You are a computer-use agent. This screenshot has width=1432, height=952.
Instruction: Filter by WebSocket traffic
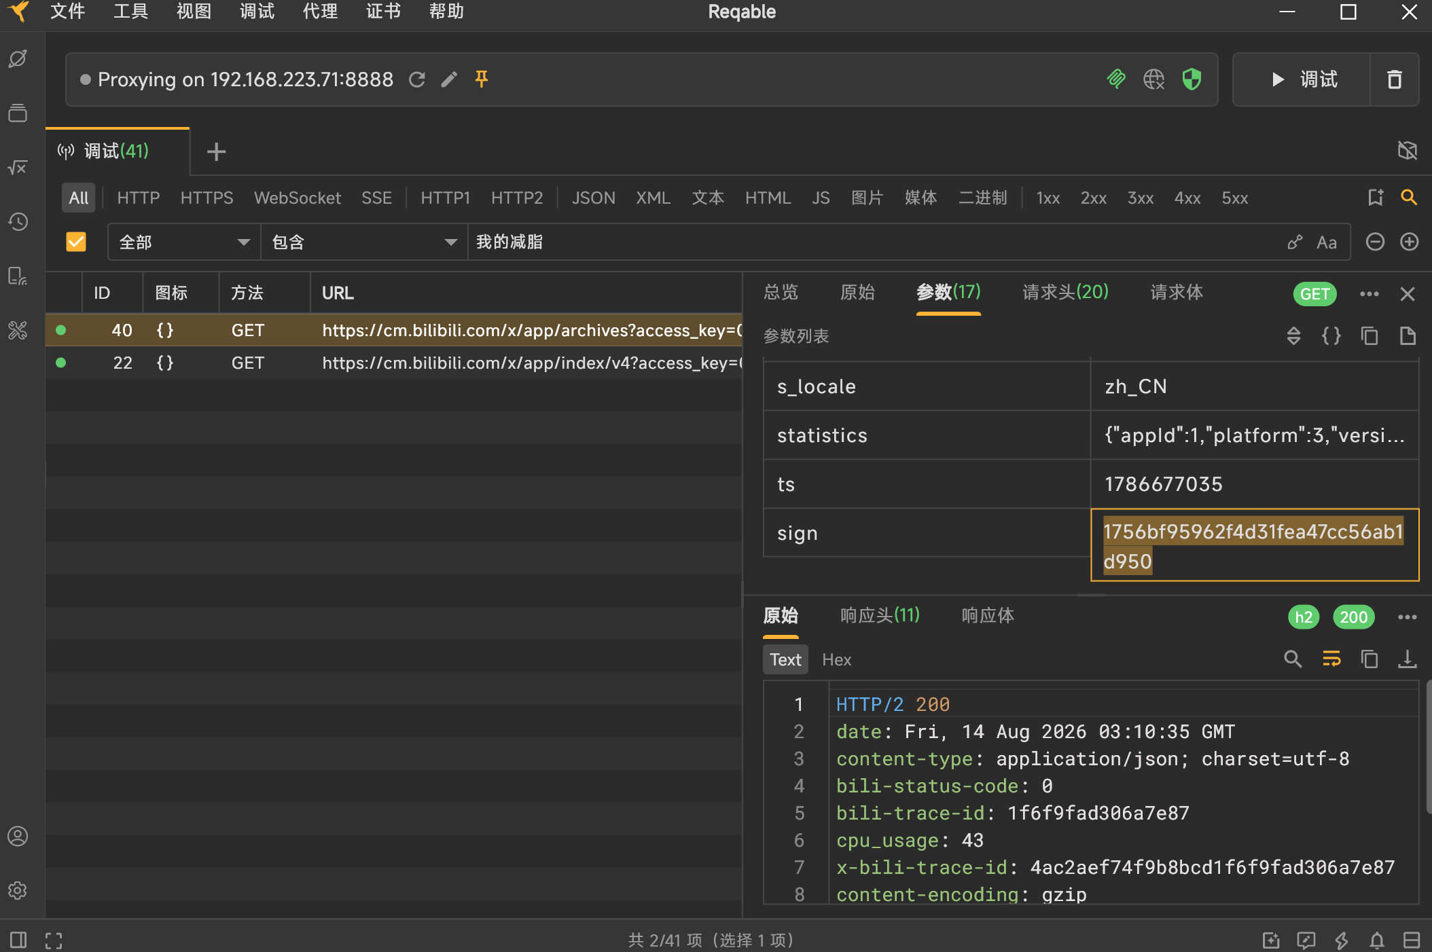click(x=298, y=198)
